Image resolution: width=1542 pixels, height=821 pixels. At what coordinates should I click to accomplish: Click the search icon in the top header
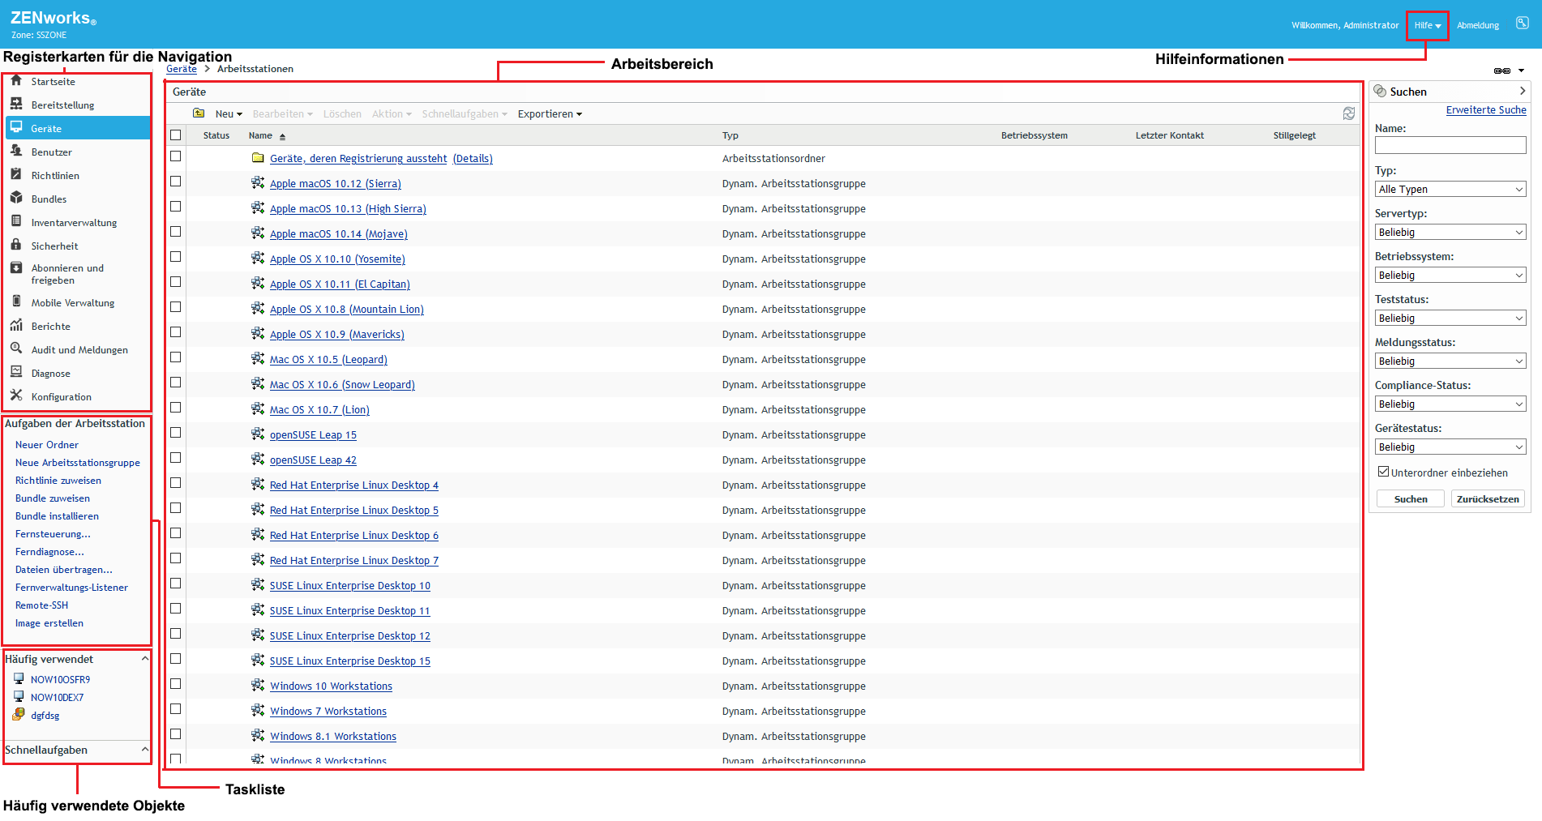pyautogui.click(x=1523, y=24)
